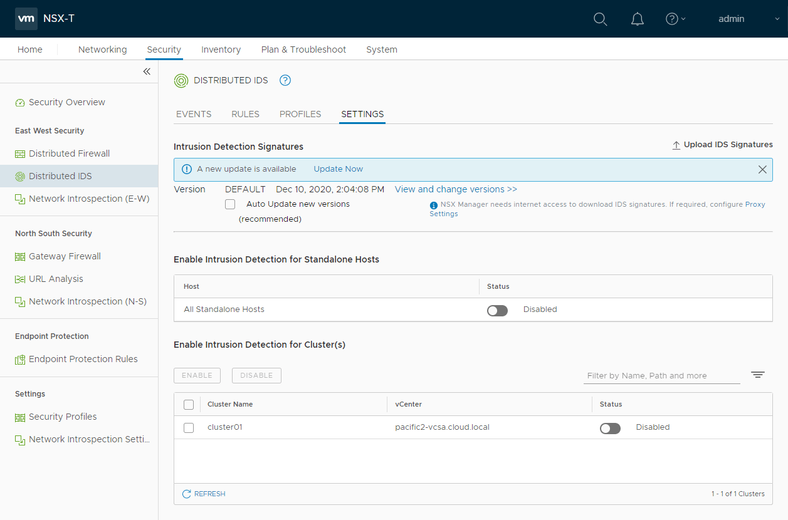
Task: Open Distributed IDS help circle icon
Action: [x=285, y=80]
